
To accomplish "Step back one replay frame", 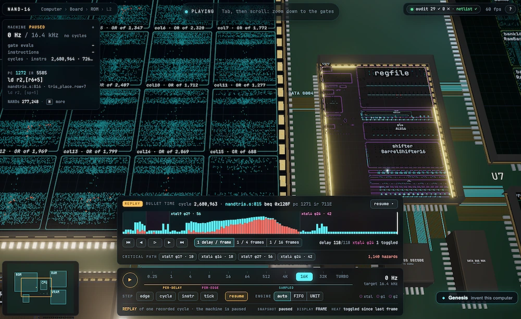I will 142,242.
